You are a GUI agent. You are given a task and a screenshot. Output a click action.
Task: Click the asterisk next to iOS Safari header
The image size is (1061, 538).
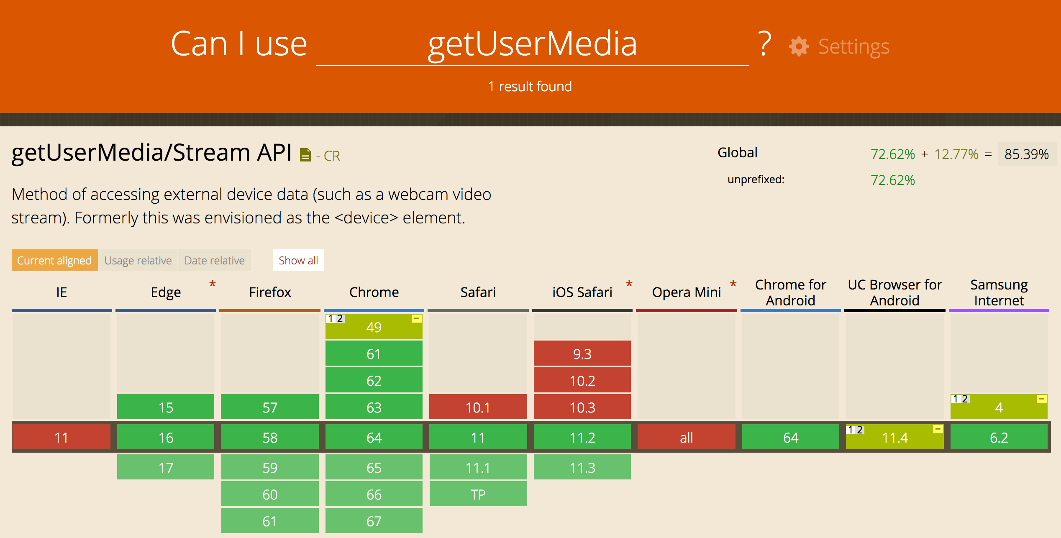[x=629, y=284]
